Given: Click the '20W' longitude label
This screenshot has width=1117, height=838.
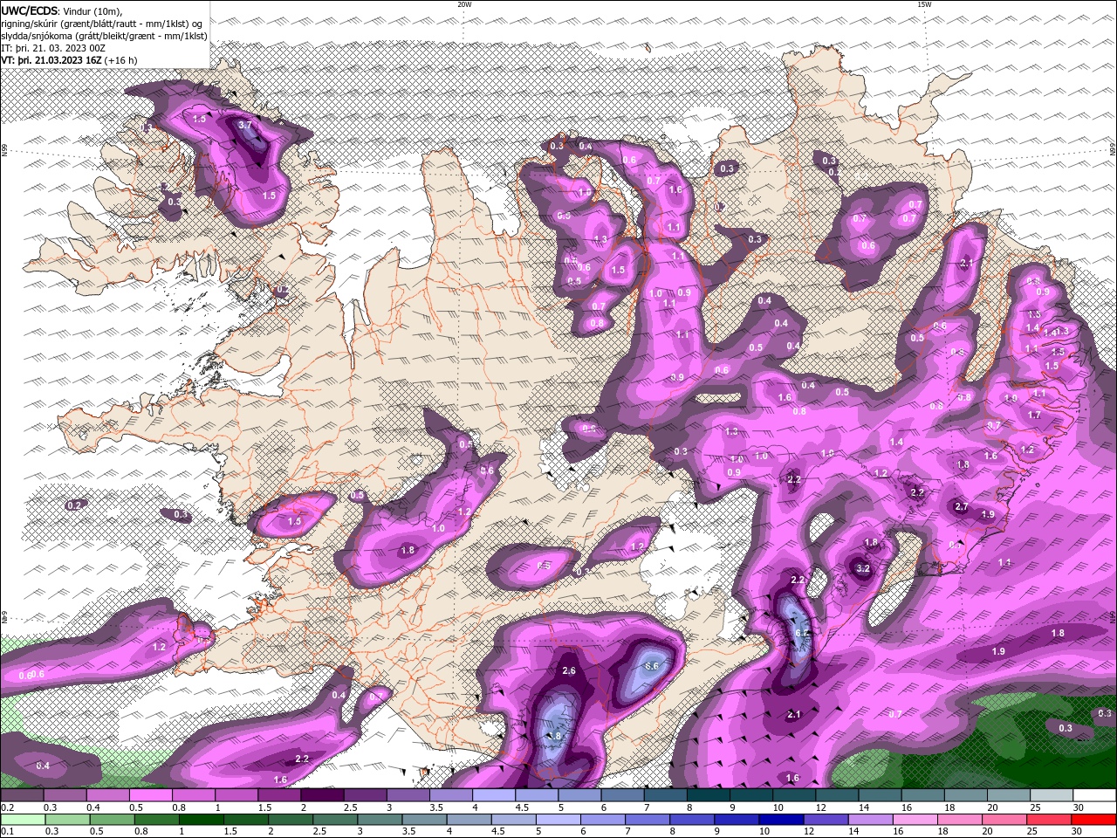Looking at the screenshot, I should [x=464, y=4].
